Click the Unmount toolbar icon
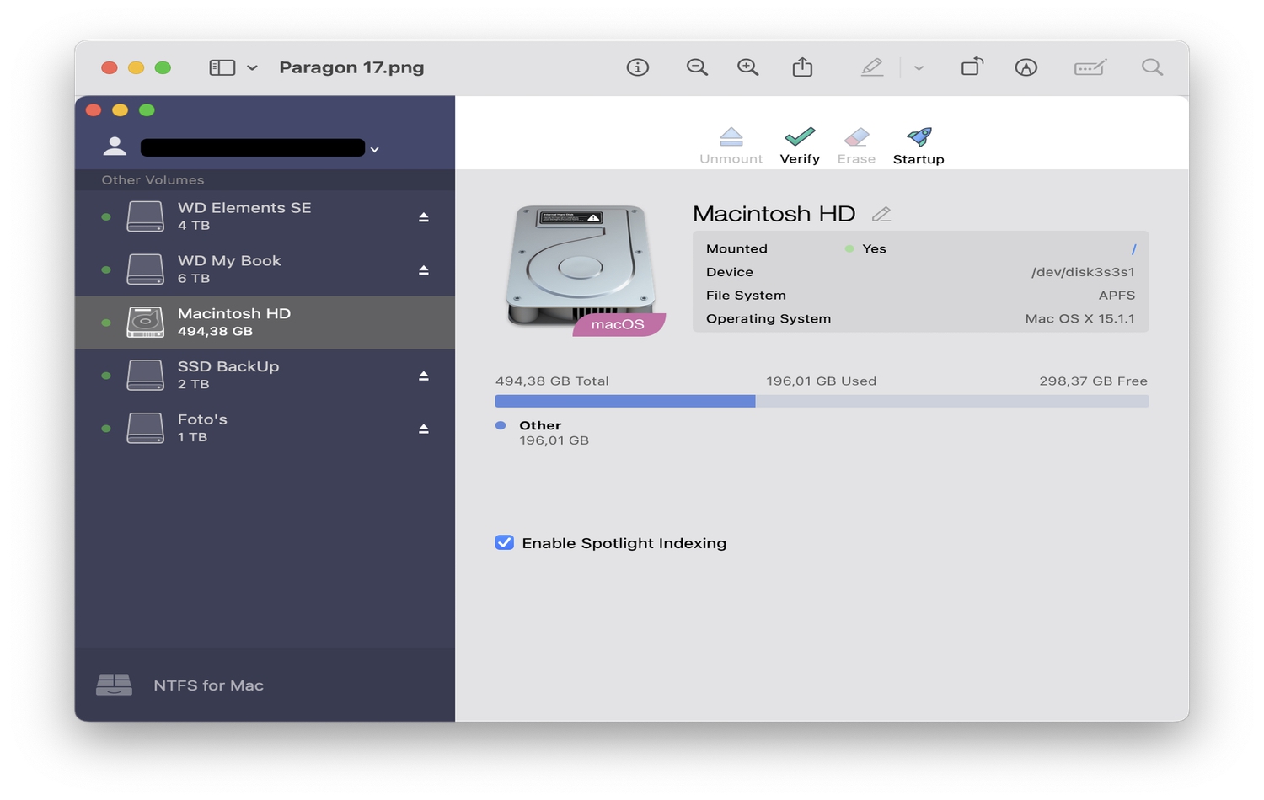1264x800 pixels. (x=731, y=136)
